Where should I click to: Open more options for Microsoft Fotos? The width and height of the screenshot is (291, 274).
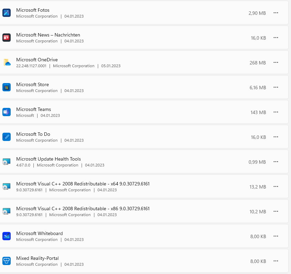pos(276,13)
